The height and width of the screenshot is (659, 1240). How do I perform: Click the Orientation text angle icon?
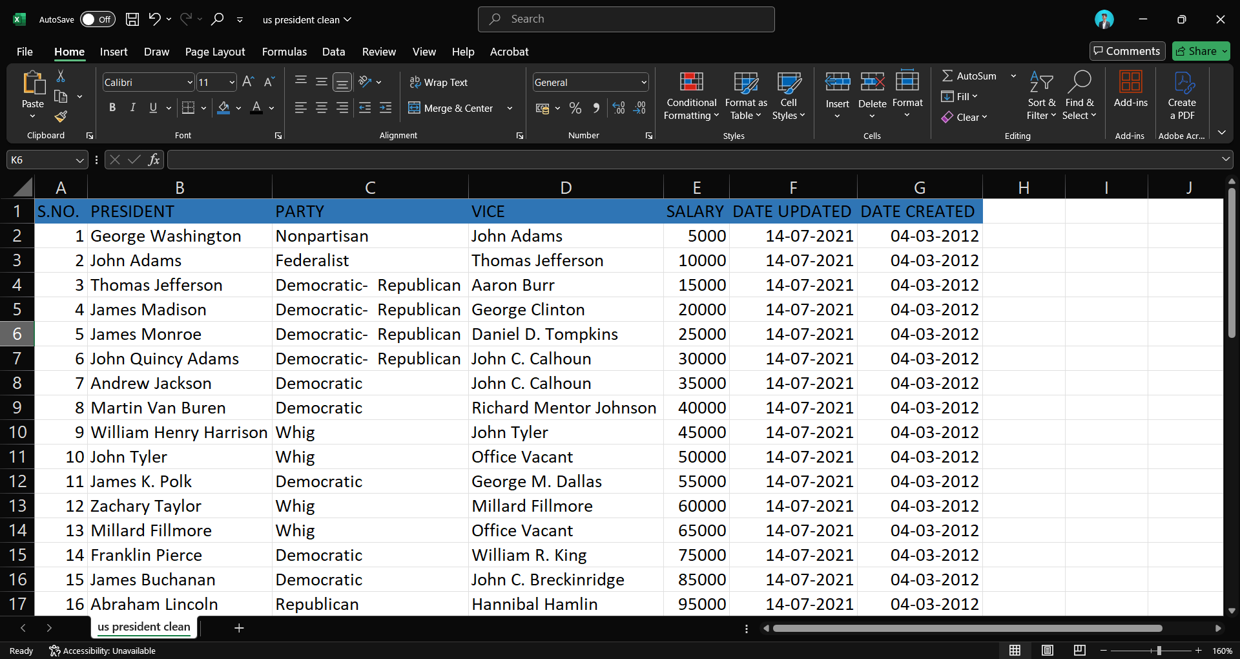[366, 82]
